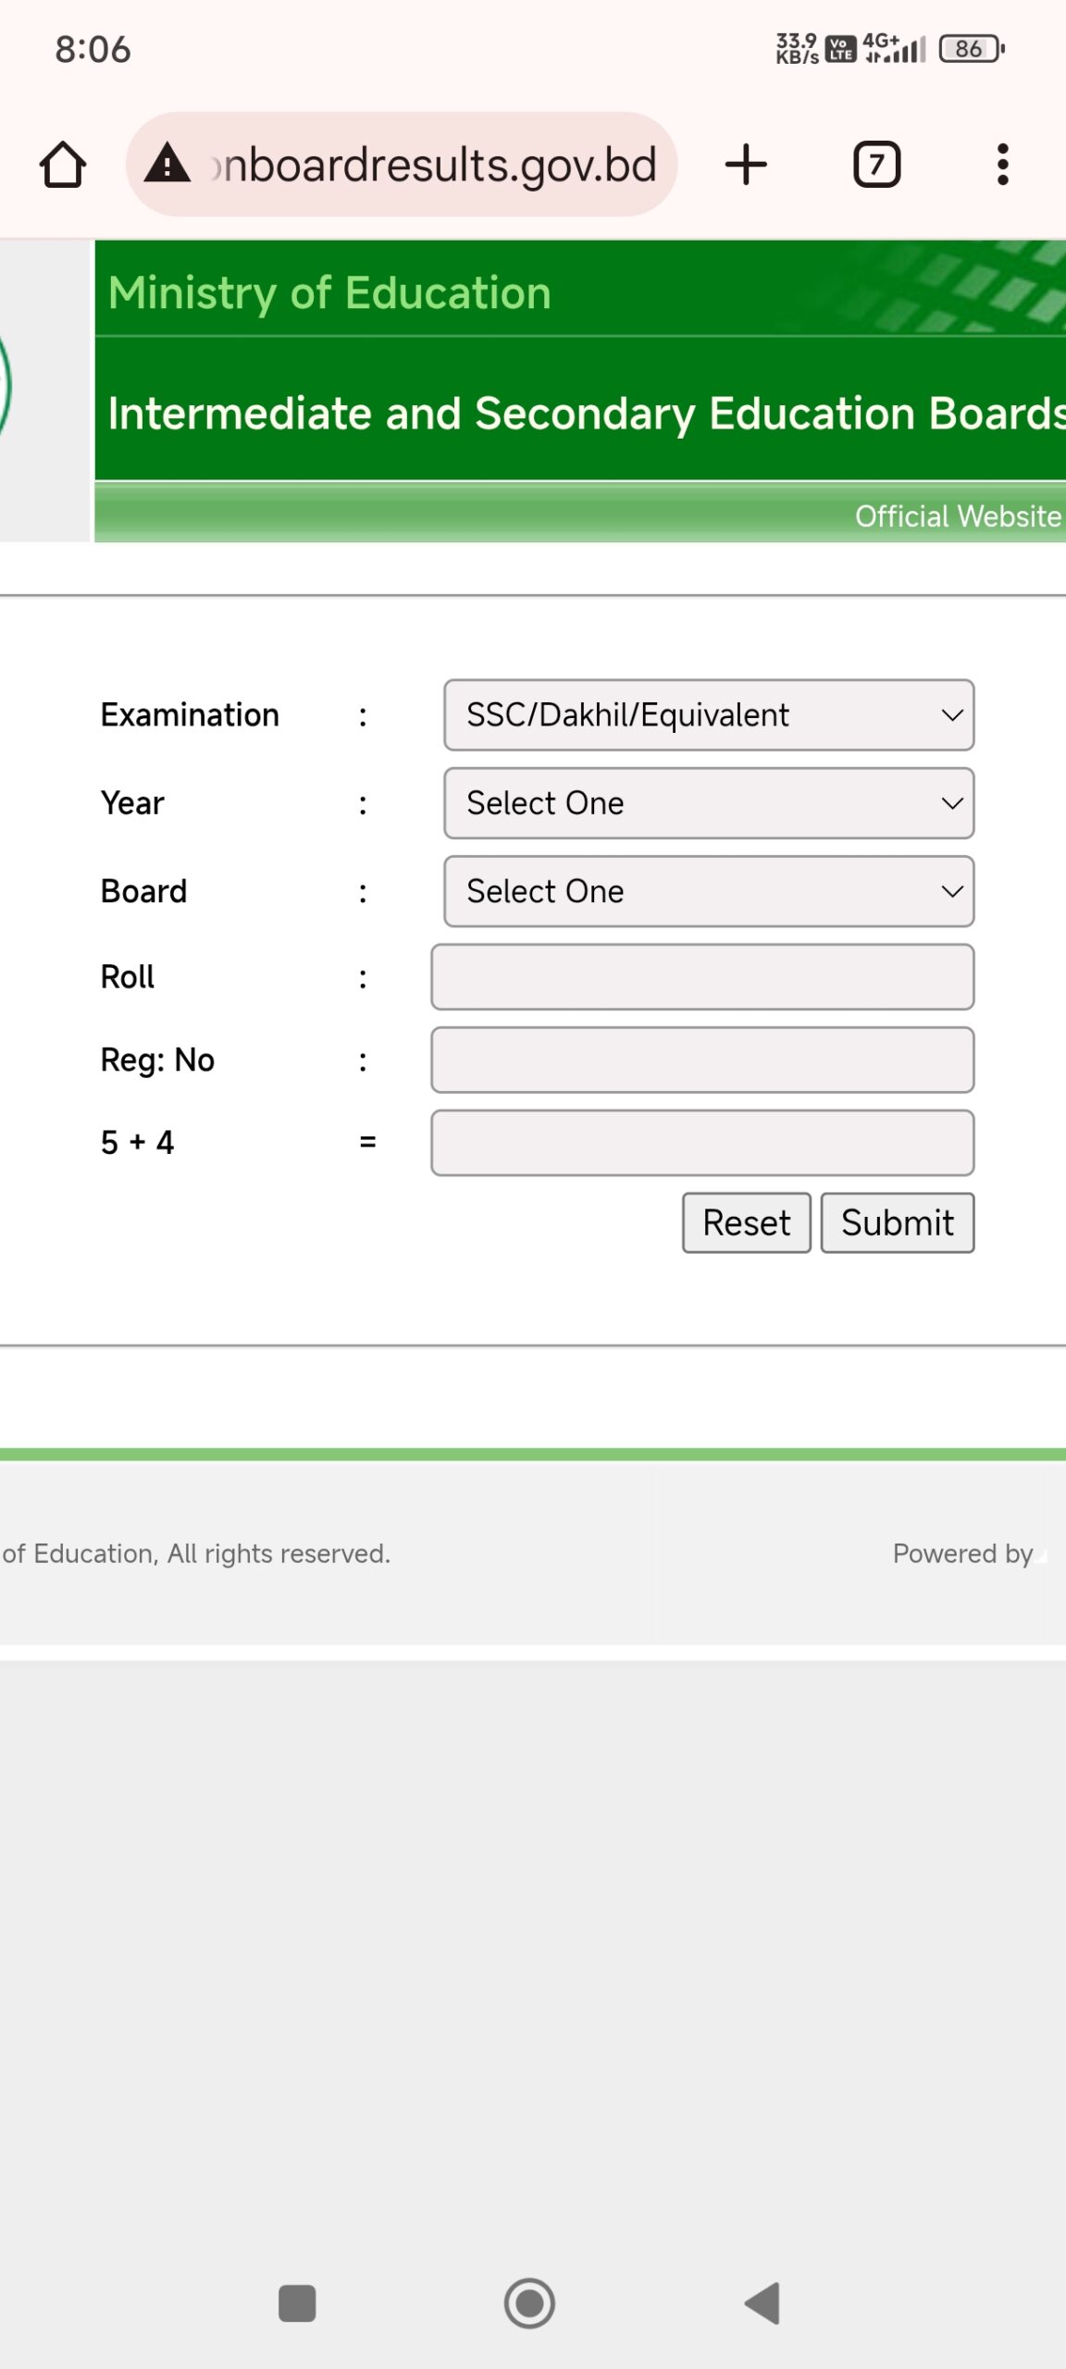The image size is (1066, 2369).
Task: Select the 5 + 4 answer field
Action: coord(702,1143)
